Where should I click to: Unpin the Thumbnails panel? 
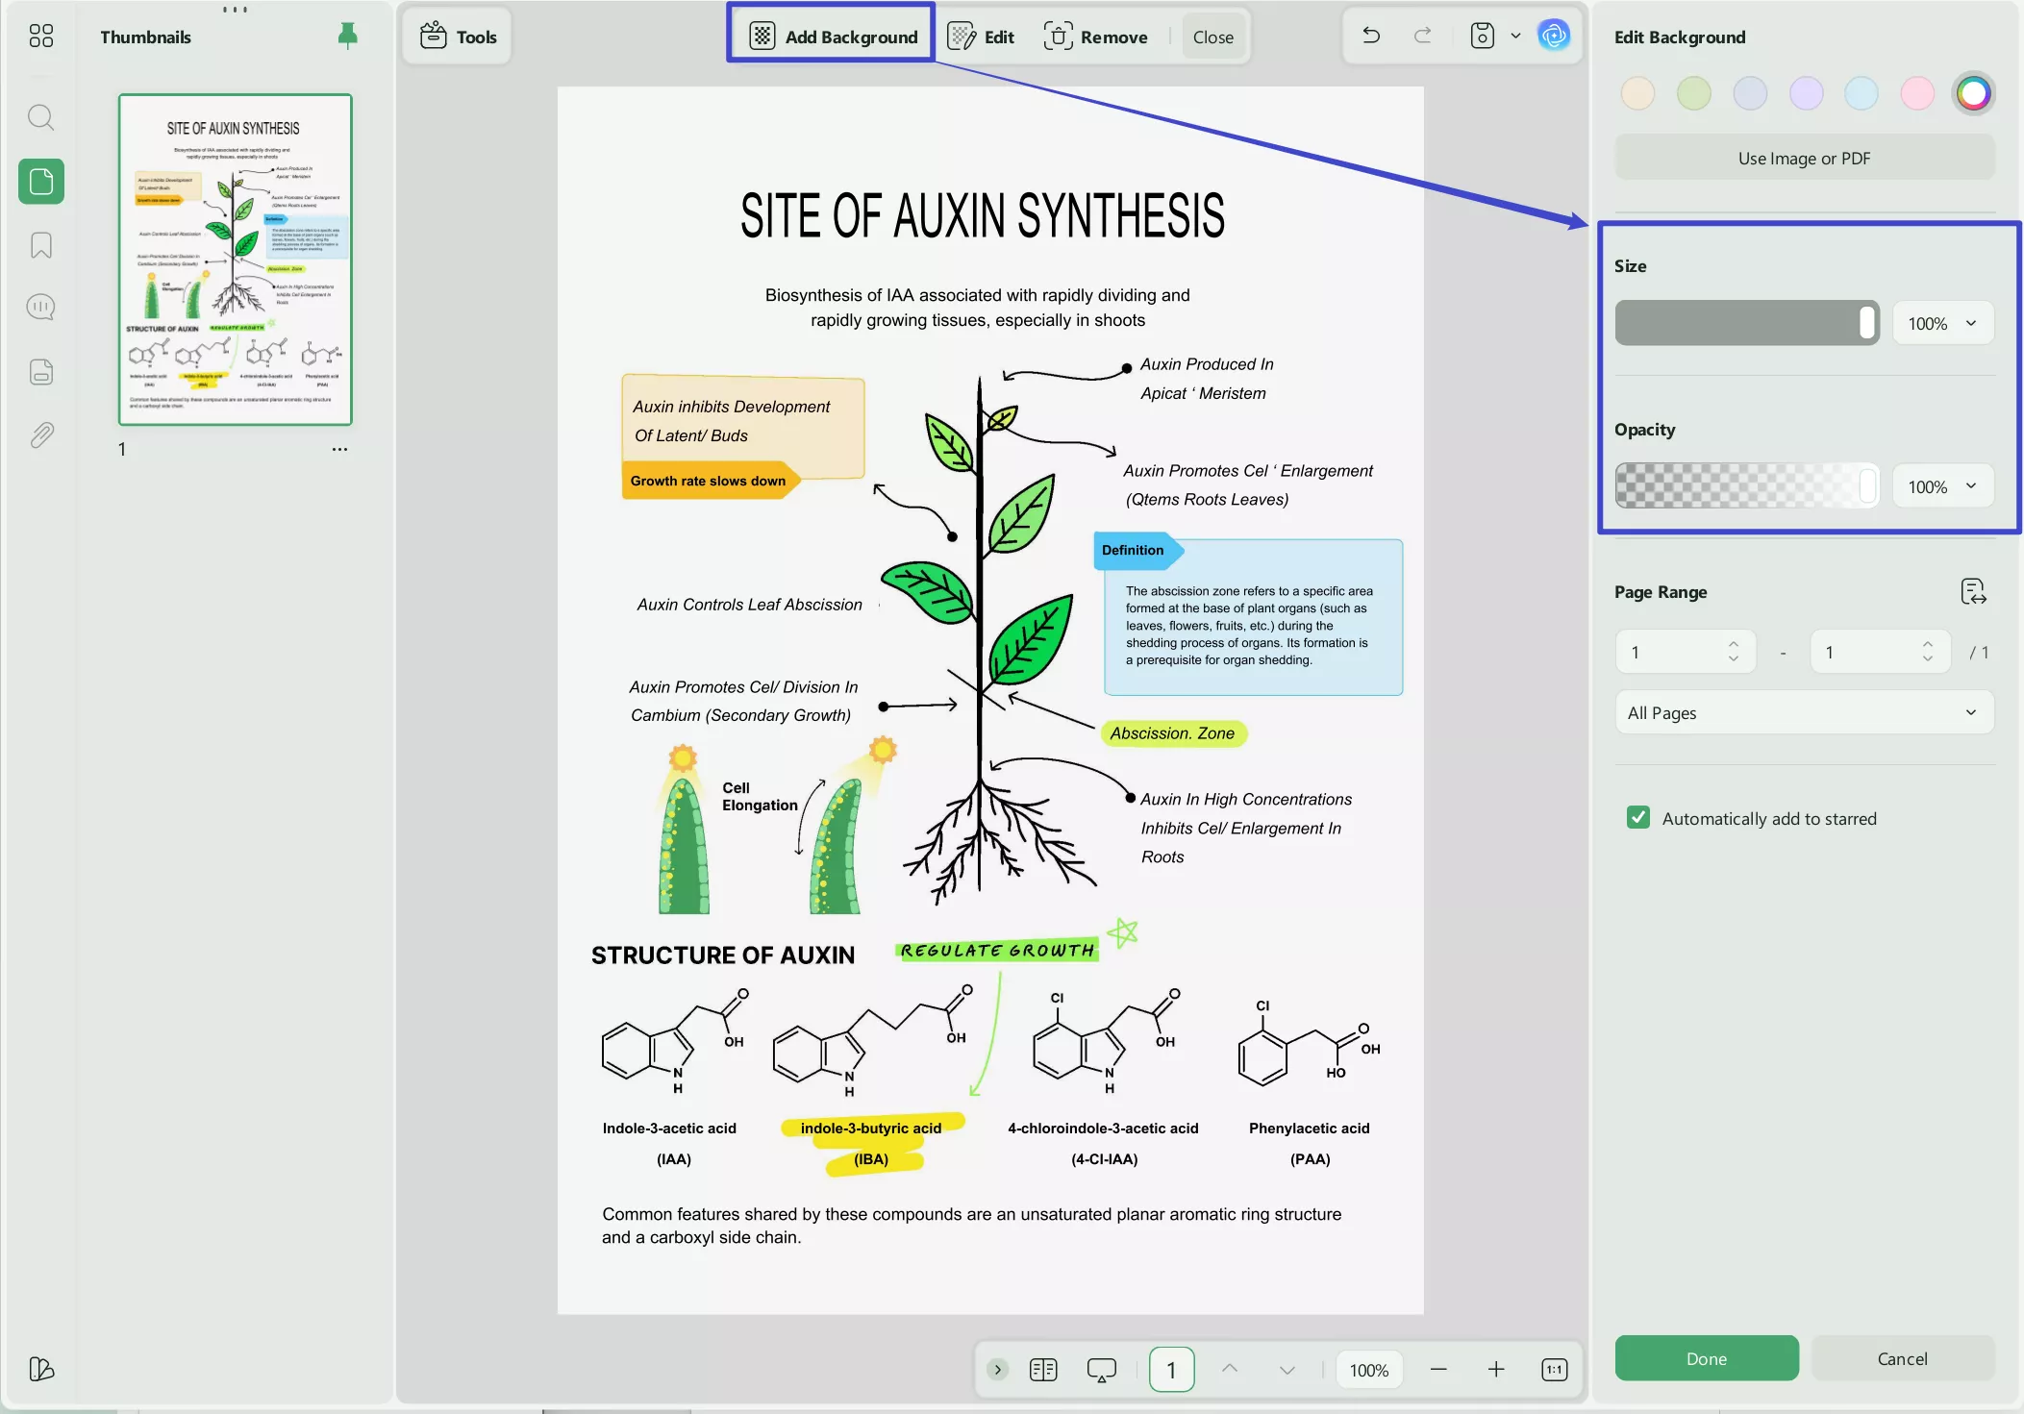point(348,37)
